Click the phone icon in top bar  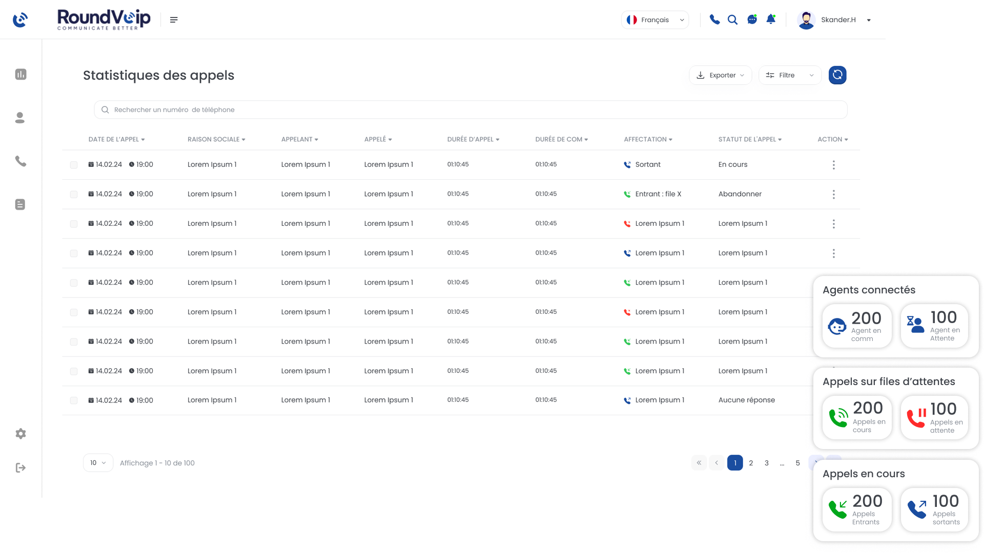click(714, 19)
